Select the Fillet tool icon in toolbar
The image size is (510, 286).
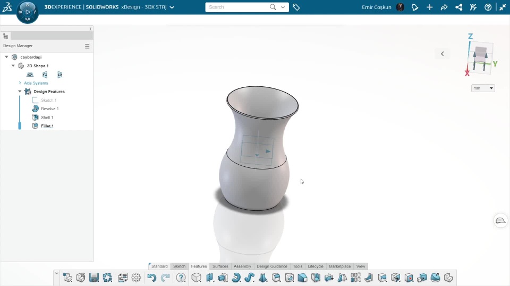click(276, 278)
